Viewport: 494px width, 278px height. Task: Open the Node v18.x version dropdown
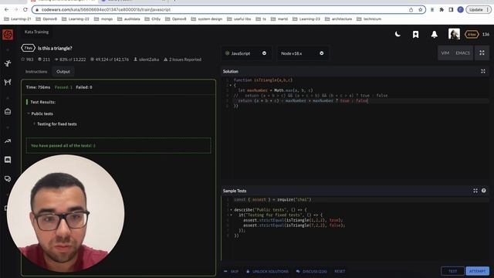[x=302, y=53]
